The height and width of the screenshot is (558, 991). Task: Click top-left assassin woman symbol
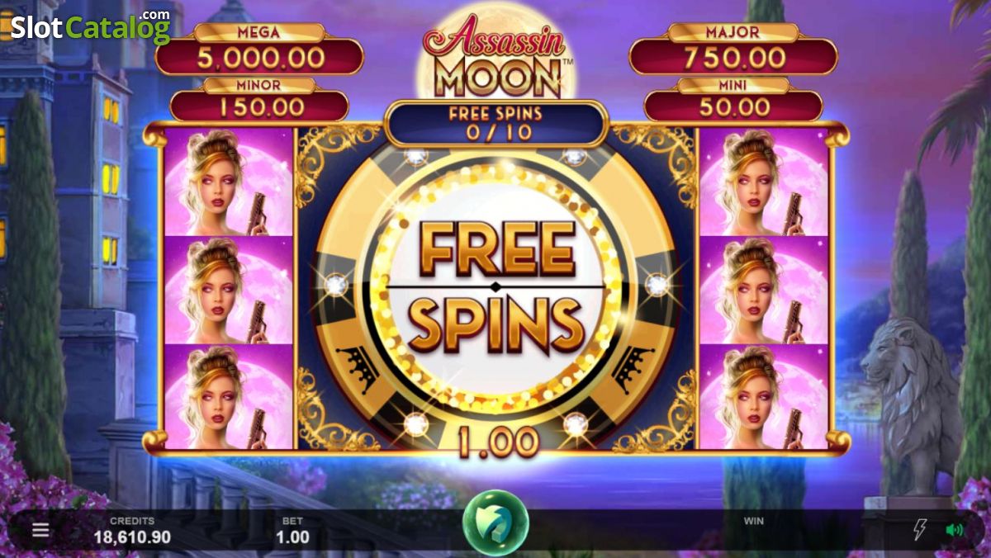pyautogui.click(x=230, y=182)
